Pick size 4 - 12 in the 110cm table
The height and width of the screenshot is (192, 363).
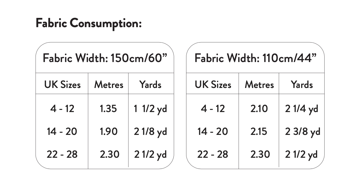[x=213, y=109]
